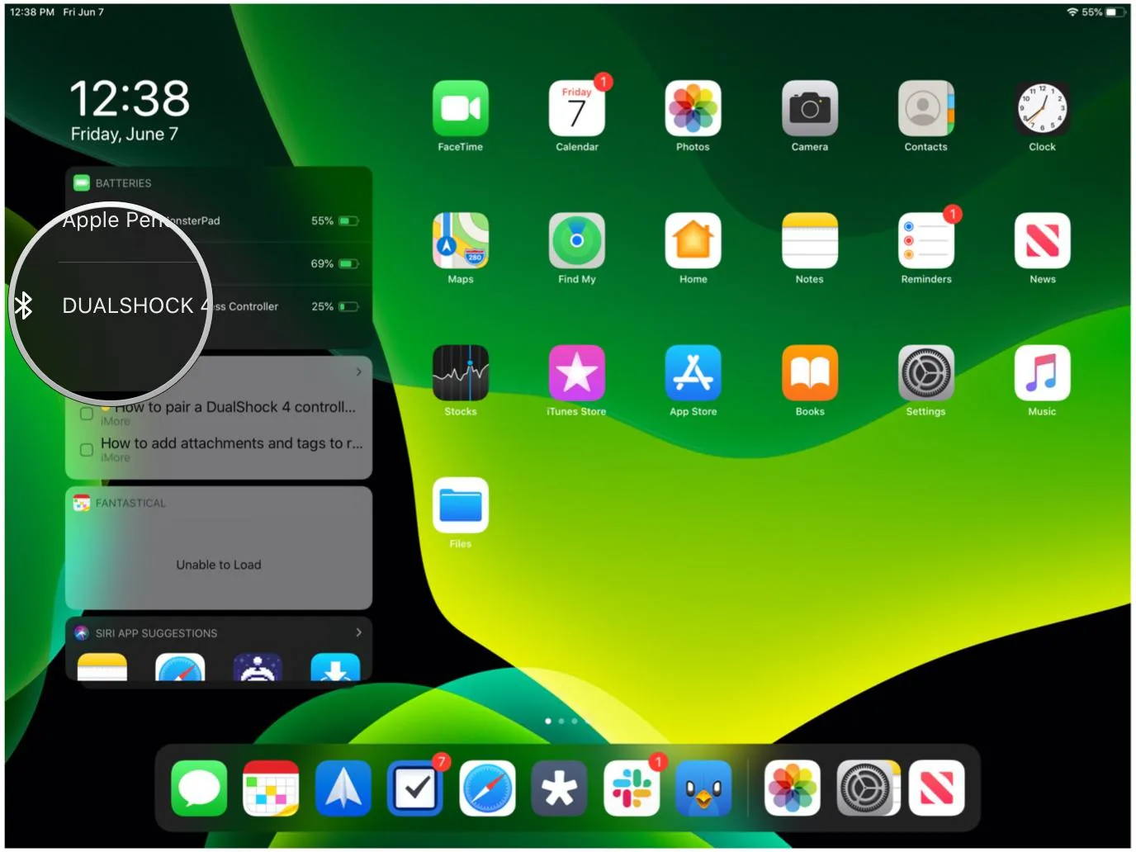Launch the Stocks app
1136x852 pixels.
pyautogui.click(x=460, y=372)
